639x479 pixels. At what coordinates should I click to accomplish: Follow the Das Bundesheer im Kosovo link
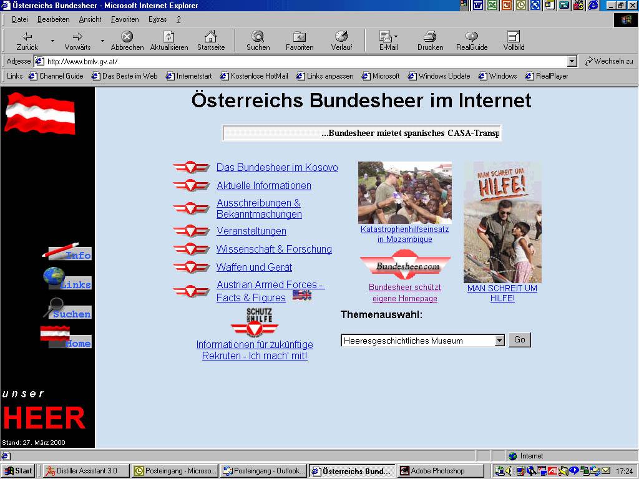coord(277,167)
